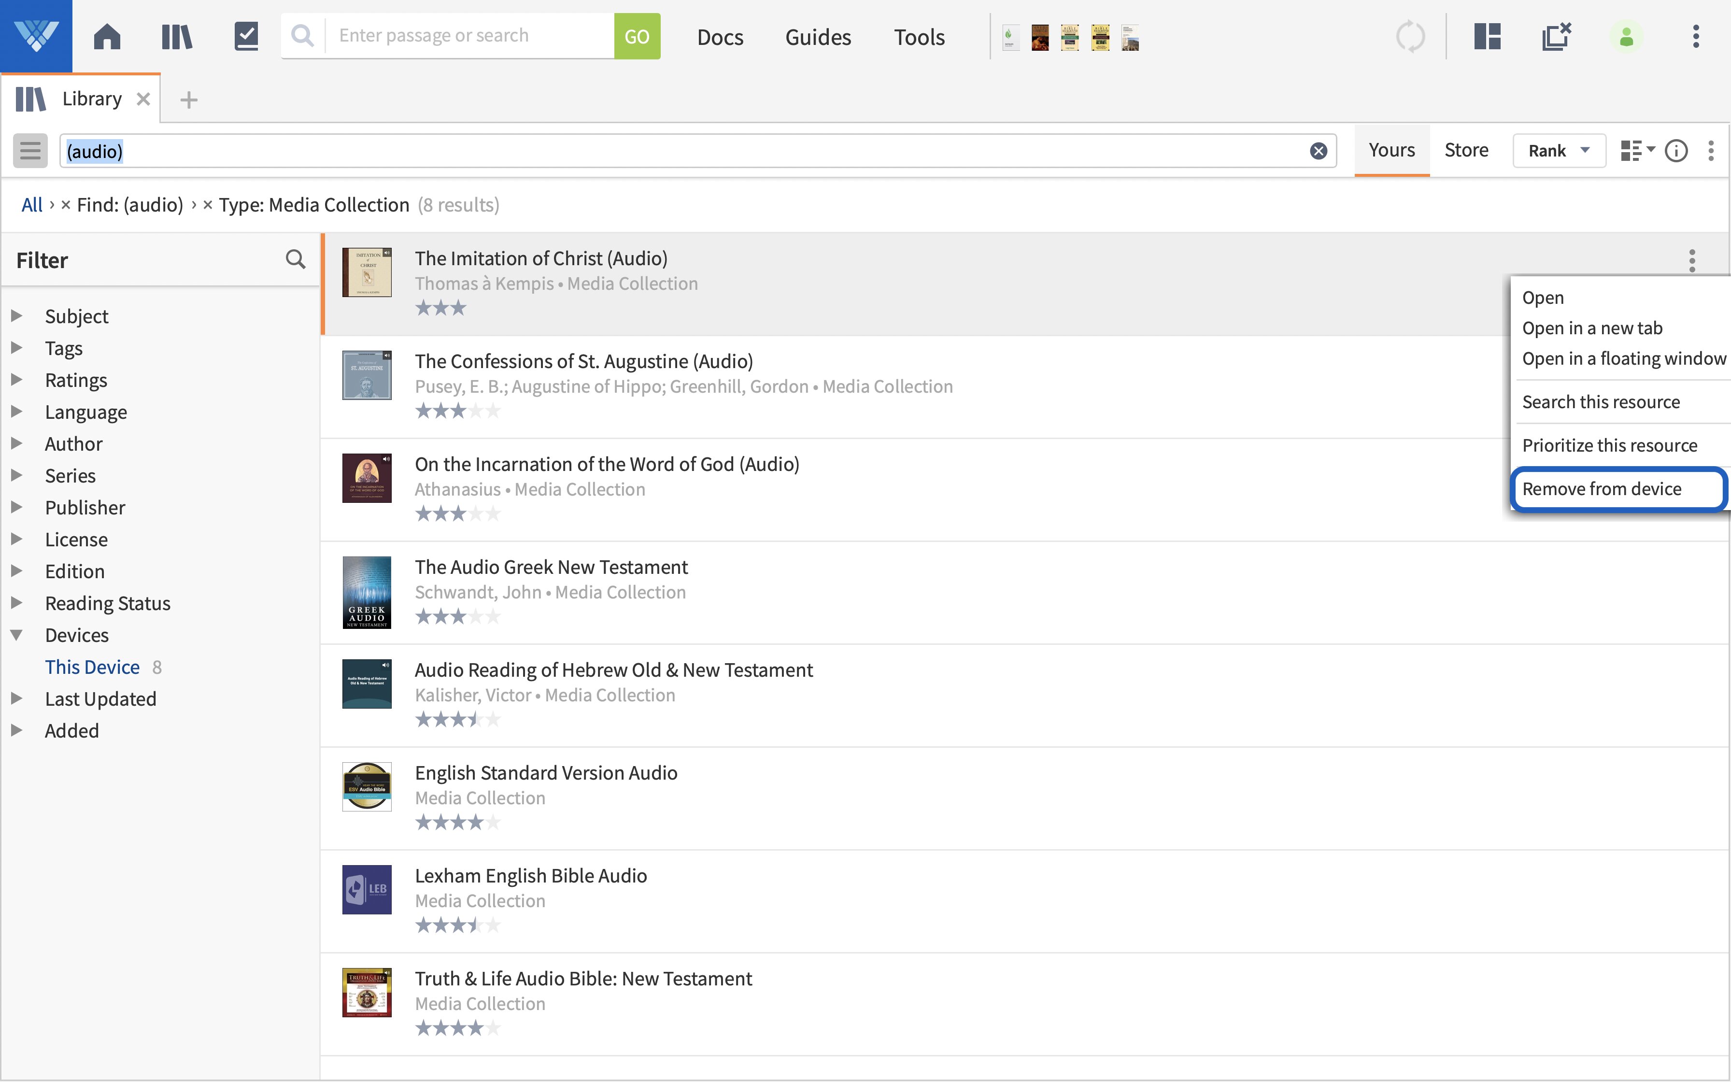Screen dimensions: 1731x1082
Task: Expand the Tags filter
Action: [x=17, y=348]
